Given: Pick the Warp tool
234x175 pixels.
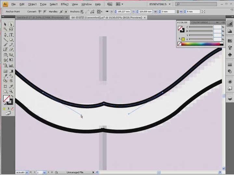Looking at the screenshot, I should [5, 60].
